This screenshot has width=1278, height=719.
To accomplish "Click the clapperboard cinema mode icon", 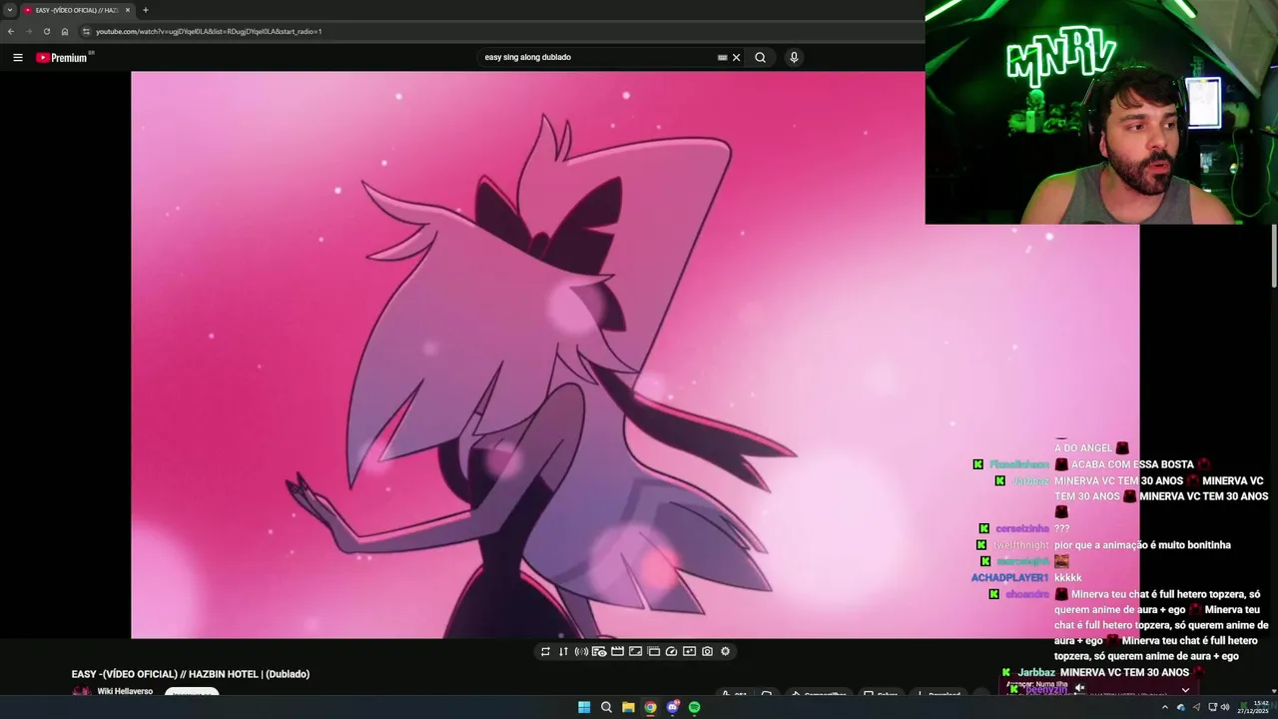I will 617,651.
